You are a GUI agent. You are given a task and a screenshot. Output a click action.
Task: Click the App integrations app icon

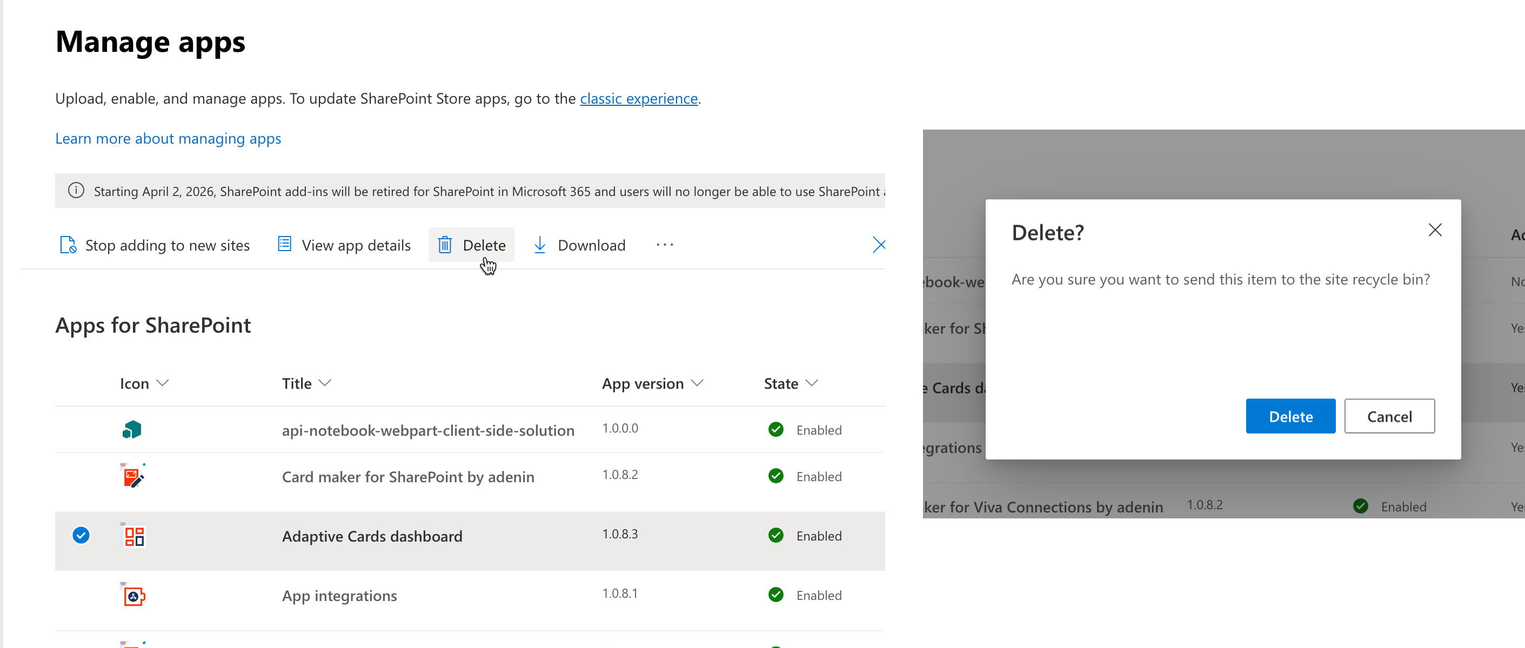click(134, 595)
